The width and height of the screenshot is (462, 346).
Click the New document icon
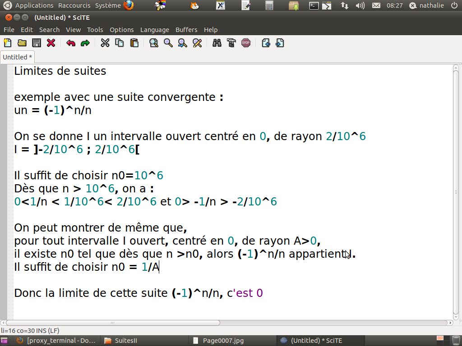click(x=8, y=43)
